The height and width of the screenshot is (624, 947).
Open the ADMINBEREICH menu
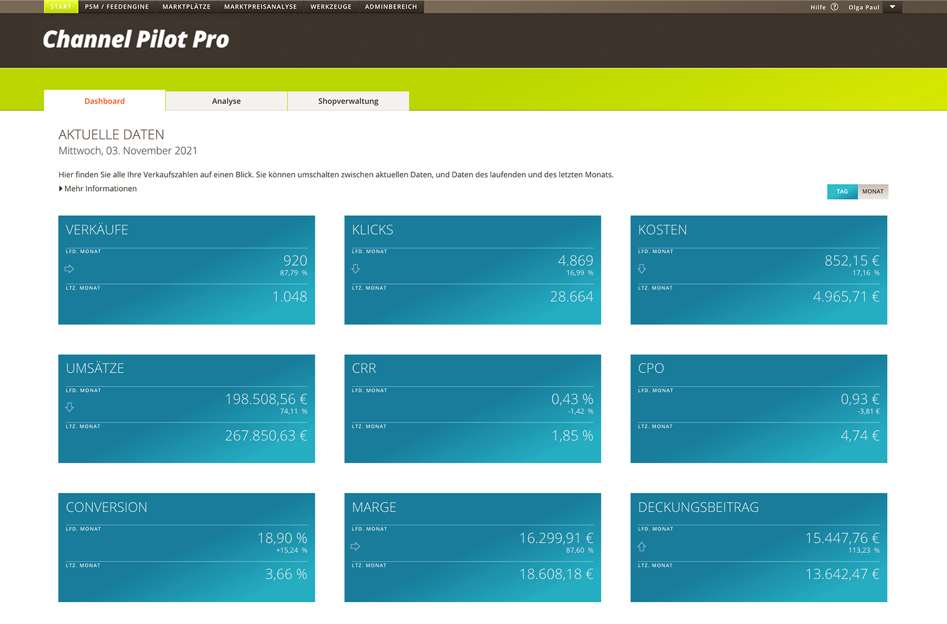click(391, 7)
